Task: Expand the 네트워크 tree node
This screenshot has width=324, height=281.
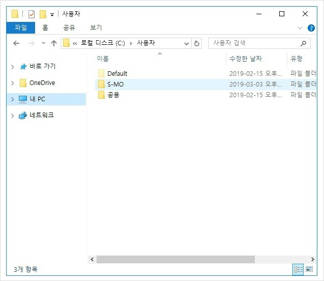Action: point(13,116)
